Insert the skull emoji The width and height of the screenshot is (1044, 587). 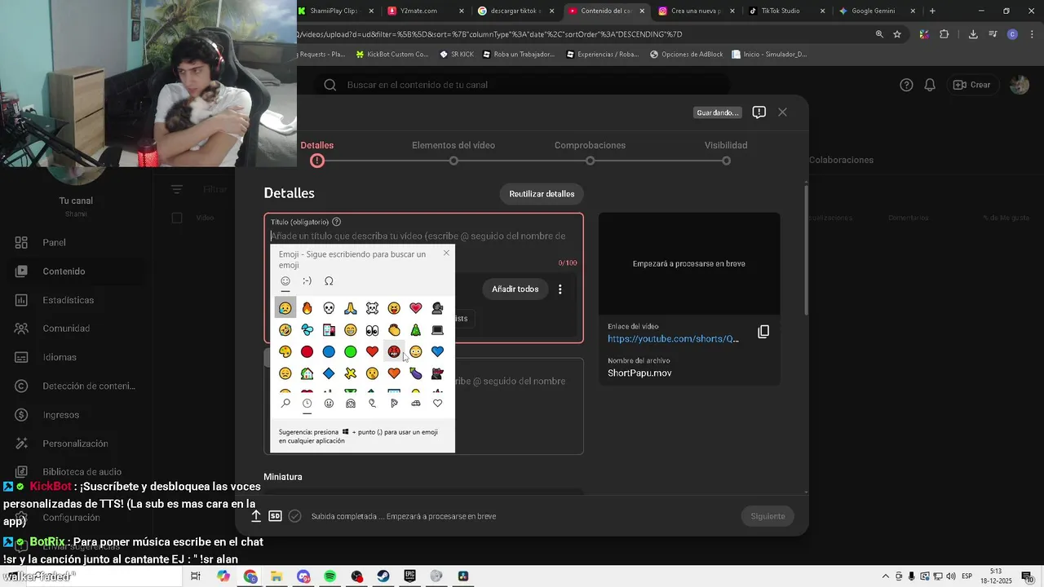(x=329, y=308)
